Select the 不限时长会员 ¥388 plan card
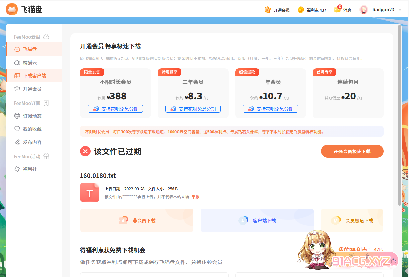 (115, 93)
